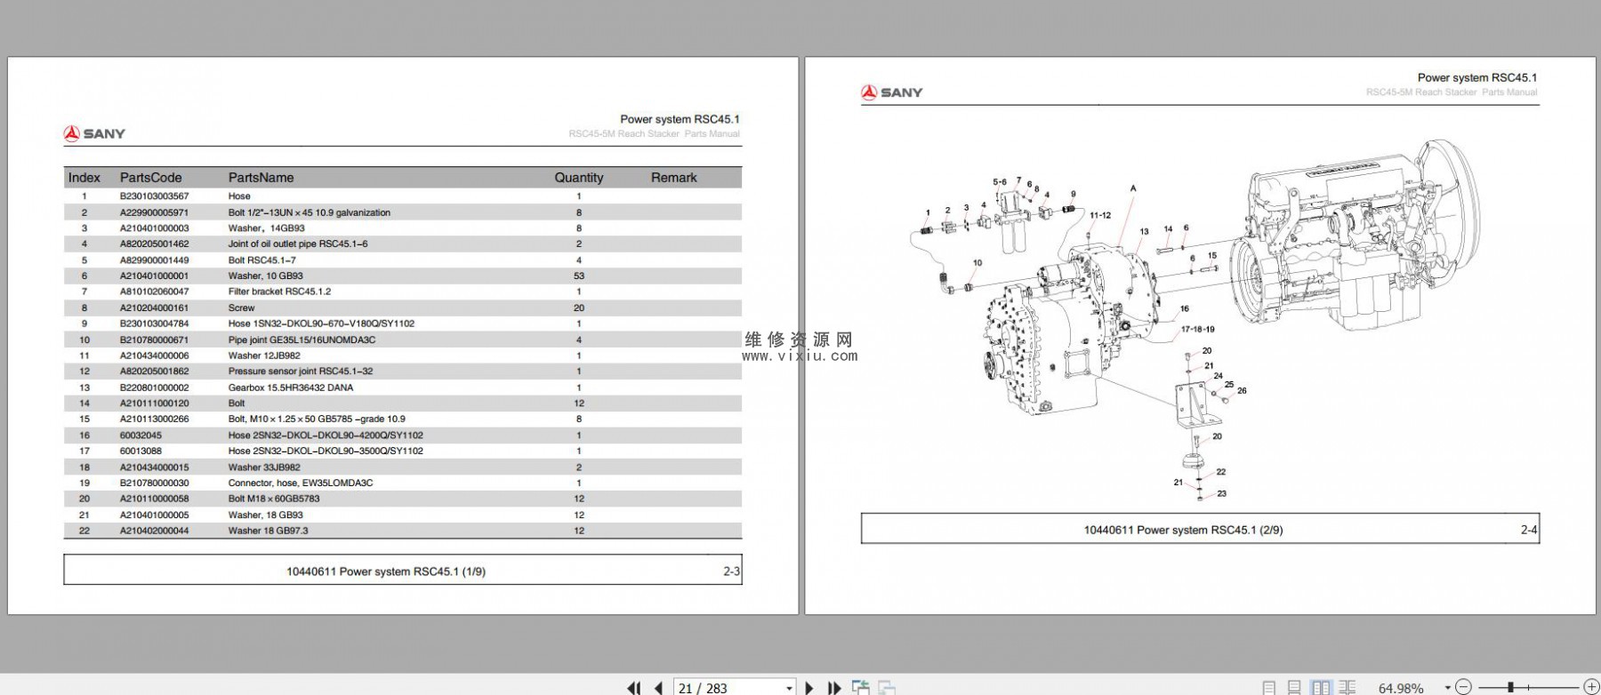Viewport: 1601px width, 695px height.
Task: Click the SANY logo on left page
Action: pos(94,133)
